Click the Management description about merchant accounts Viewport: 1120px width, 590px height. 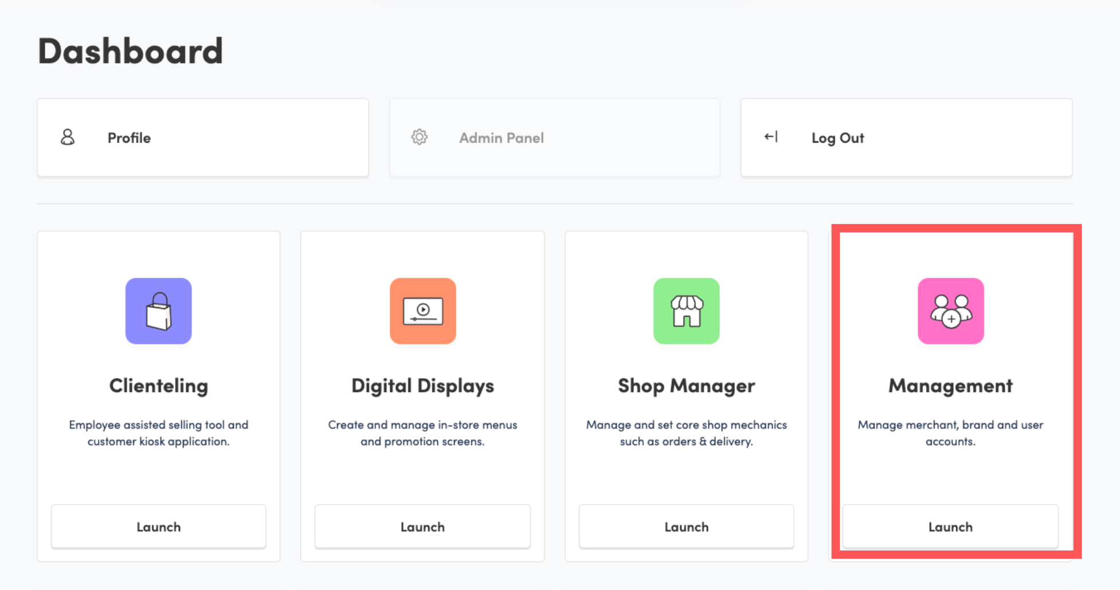[950, 433]
